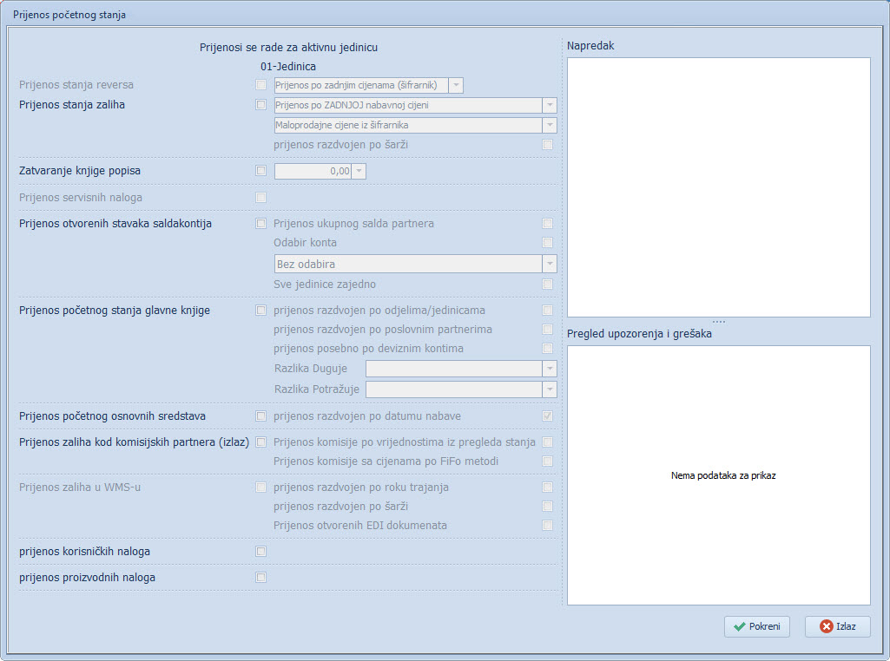The height and width of the screenshot is (661, 890).
Task: Click the Izlaz button
Action: point(837,626)
